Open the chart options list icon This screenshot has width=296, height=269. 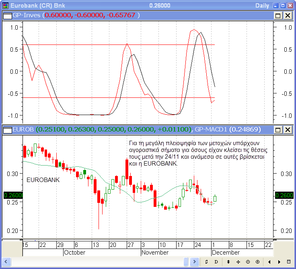point(289,262)
